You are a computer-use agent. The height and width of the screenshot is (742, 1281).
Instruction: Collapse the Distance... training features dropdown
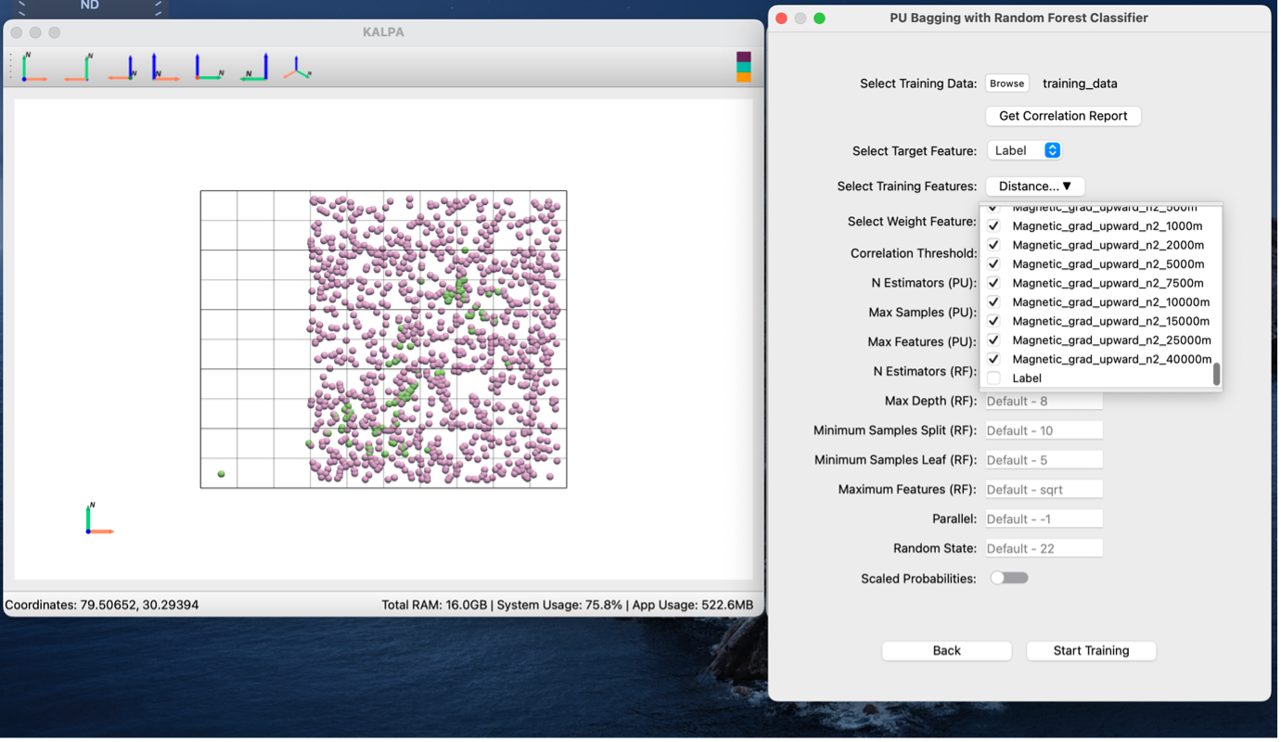(x=1035, y=186)
